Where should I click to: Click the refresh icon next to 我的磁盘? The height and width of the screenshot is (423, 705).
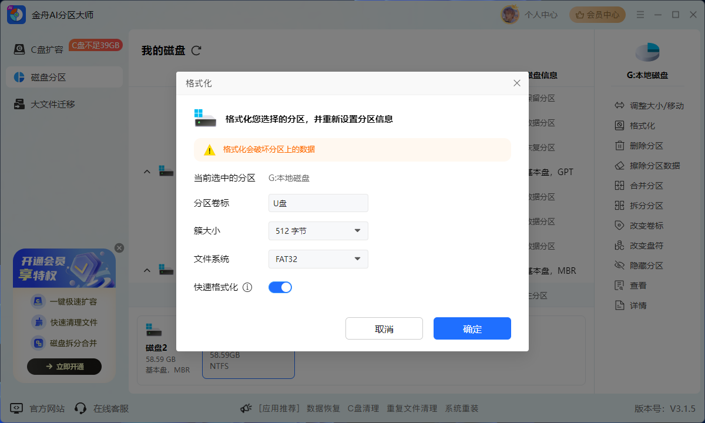pyautogui.click(x=196, y=51)
